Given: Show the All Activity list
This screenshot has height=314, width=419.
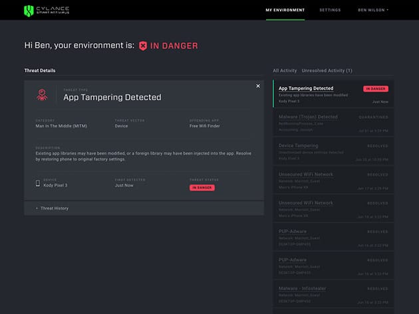Looking at the screenshot, I should coord(285,70).
